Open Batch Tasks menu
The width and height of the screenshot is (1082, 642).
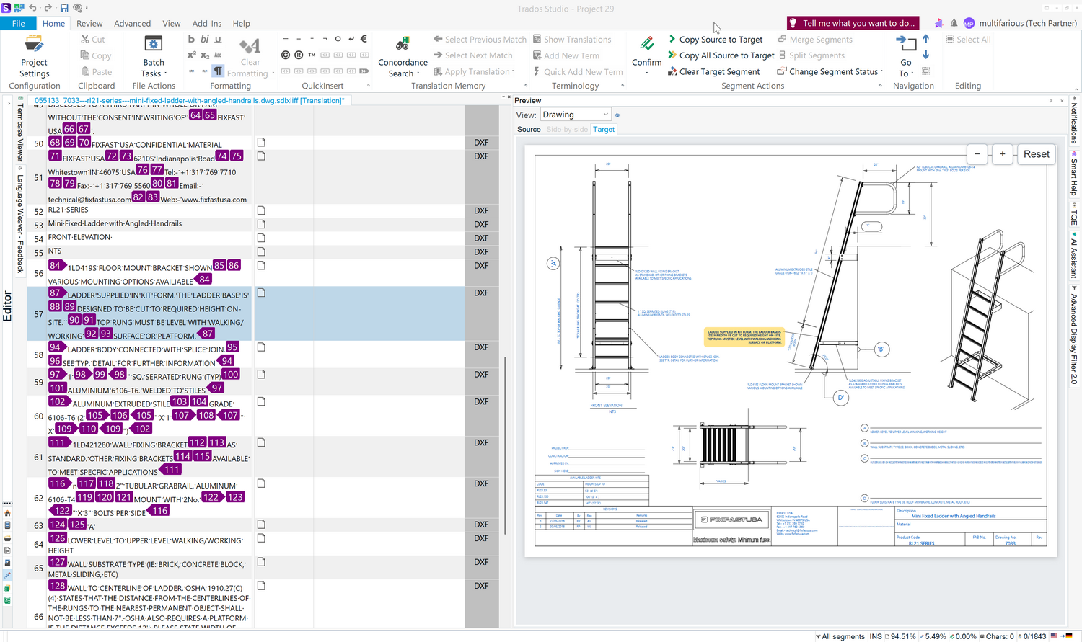pos(153,56)
